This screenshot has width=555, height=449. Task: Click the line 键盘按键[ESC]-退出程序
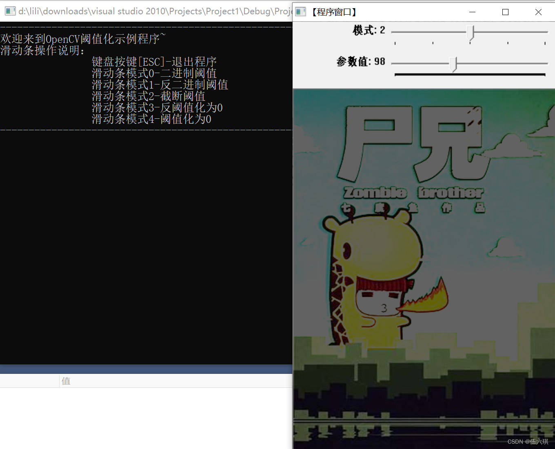coord(154,62)
